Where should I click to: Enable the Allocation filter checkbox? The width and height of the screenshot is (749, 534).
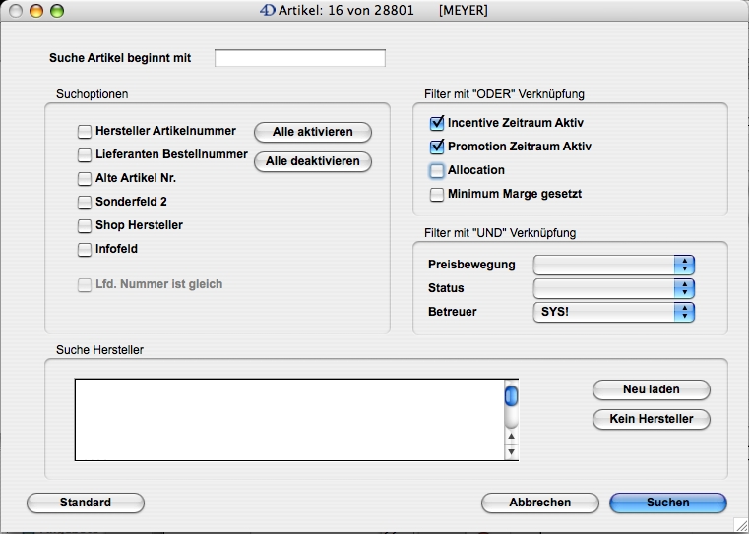coord(437,170)
